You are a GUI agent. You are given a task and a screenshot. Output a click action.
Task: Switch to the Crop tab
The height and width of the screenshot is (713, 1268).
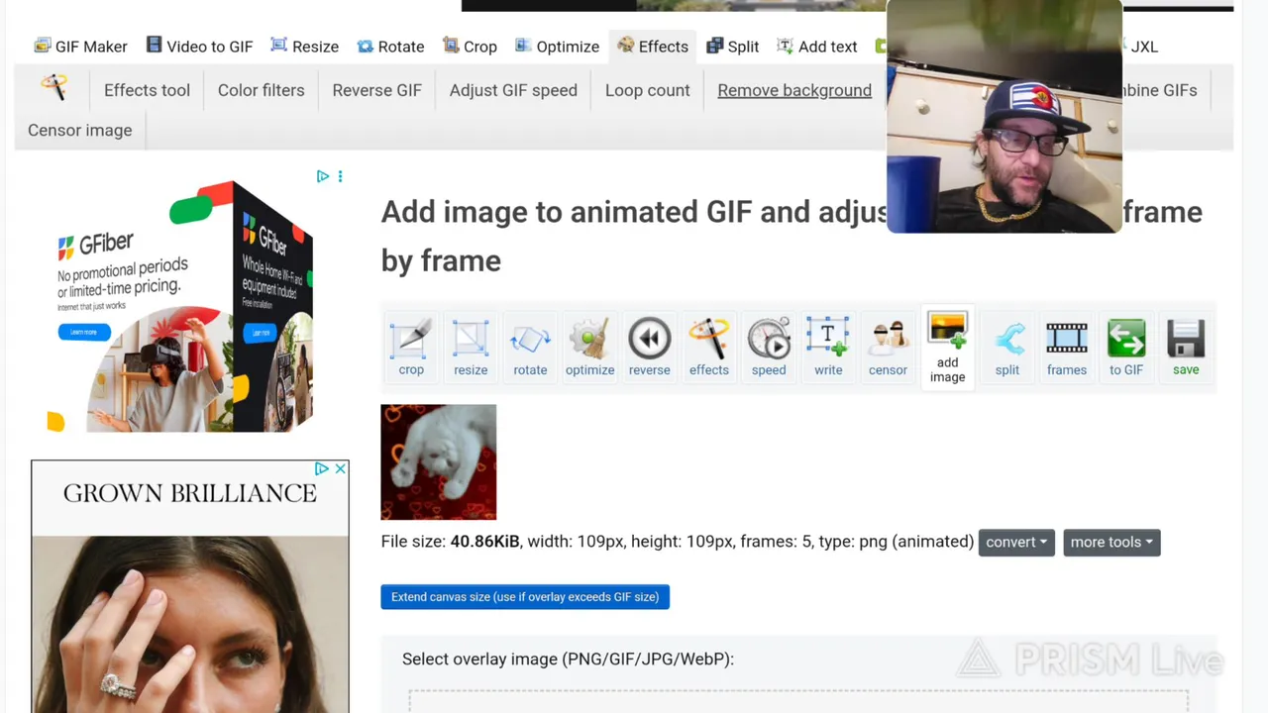click(470, 47)
